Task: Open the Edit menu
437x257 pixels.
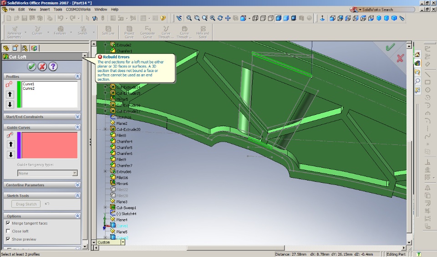Action: coord(21,9)
